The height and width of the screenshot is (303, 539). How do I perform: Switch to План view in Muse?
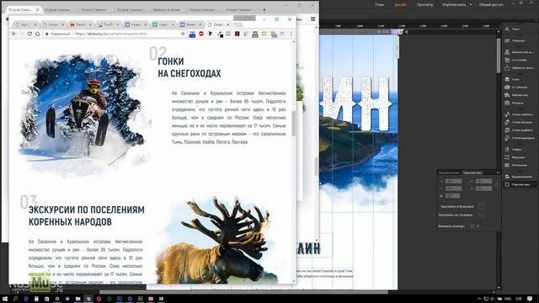[380, 5]
